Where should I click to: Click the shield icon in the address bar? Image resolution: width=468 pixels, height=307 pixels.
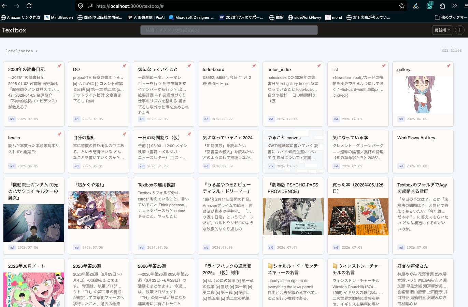pyautogui.click(x=81, y=6)
